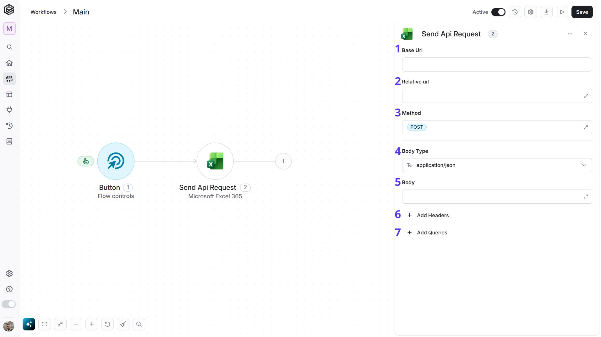Open version history icon in top bar
This screenshot has height=337, width=601.
pos(515,12)
